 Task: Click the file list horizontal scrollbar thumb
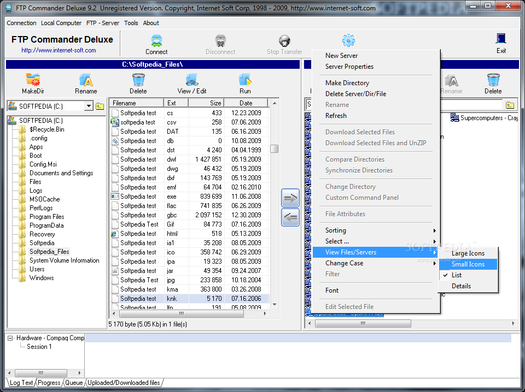[182, 313]
